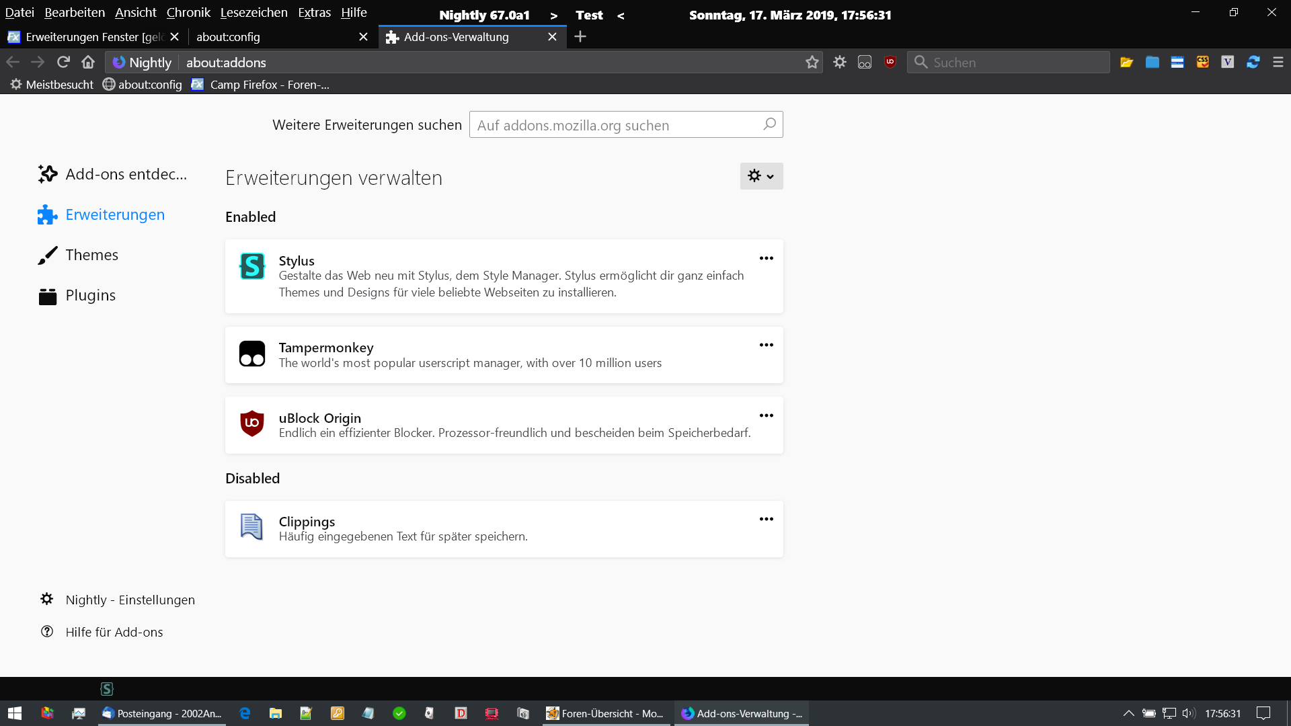Open the Stylus more-options menu
Image resolution: width=1291 pixels, height=726 pixels.
point(766,258)
